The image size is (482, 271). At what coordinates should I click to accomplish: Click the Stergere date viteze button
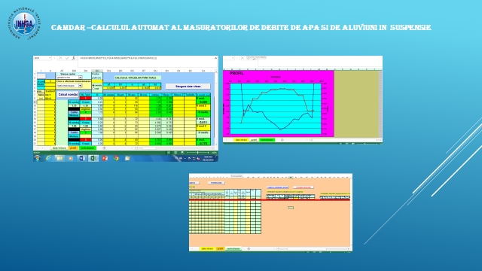click(x=188, y=87)
